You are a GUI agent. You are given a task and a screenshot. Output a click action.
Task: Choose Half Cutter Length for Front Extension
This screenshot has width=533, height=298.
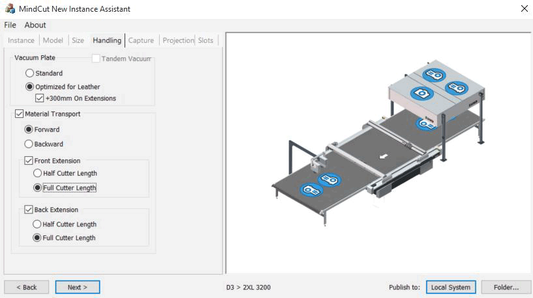point(37,173)
